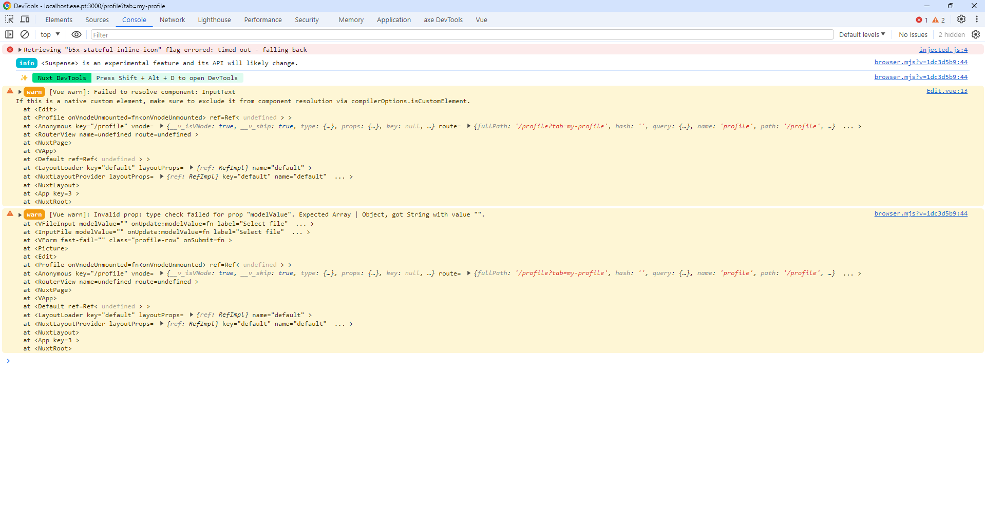Open the top JavaScript context dropdown

tap(50, 34)
